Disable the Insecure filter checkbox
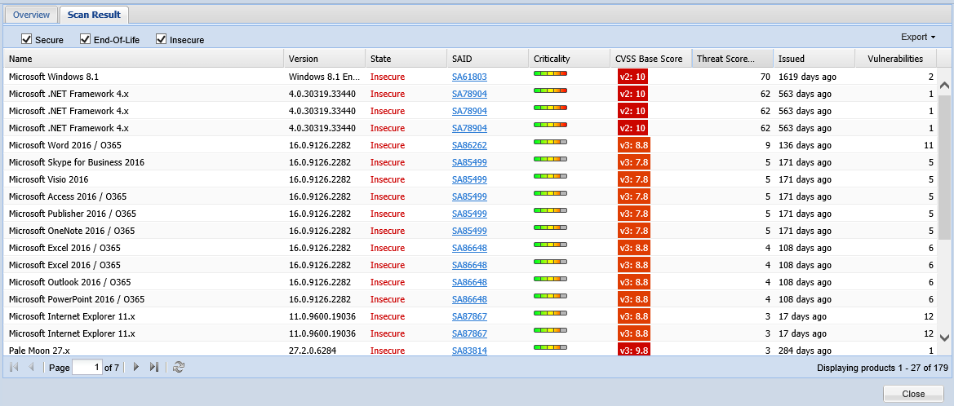Image resolution: width=954 pixels, height=406 pixels. pos(162,39)
